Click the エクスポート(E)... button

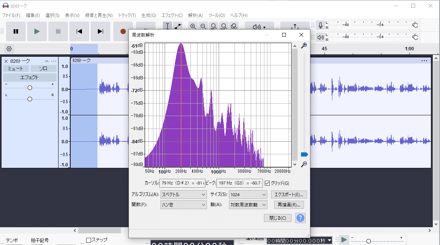coord(289,194)
